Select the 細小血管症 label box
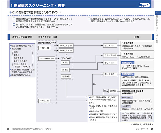The image size is (161, 133). coord(128,98)
